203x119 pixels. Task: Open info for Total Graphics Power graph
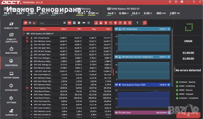(x=168, y=85)
